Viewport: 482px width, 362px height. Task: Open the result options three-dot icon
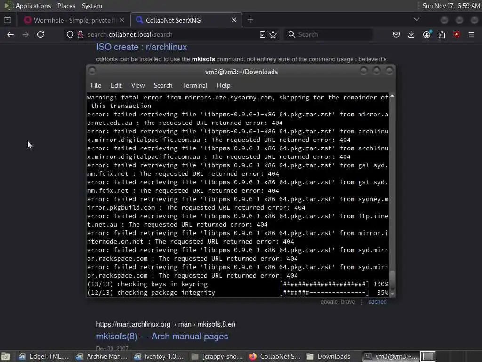pyautogui.click(x=361, y=302)
